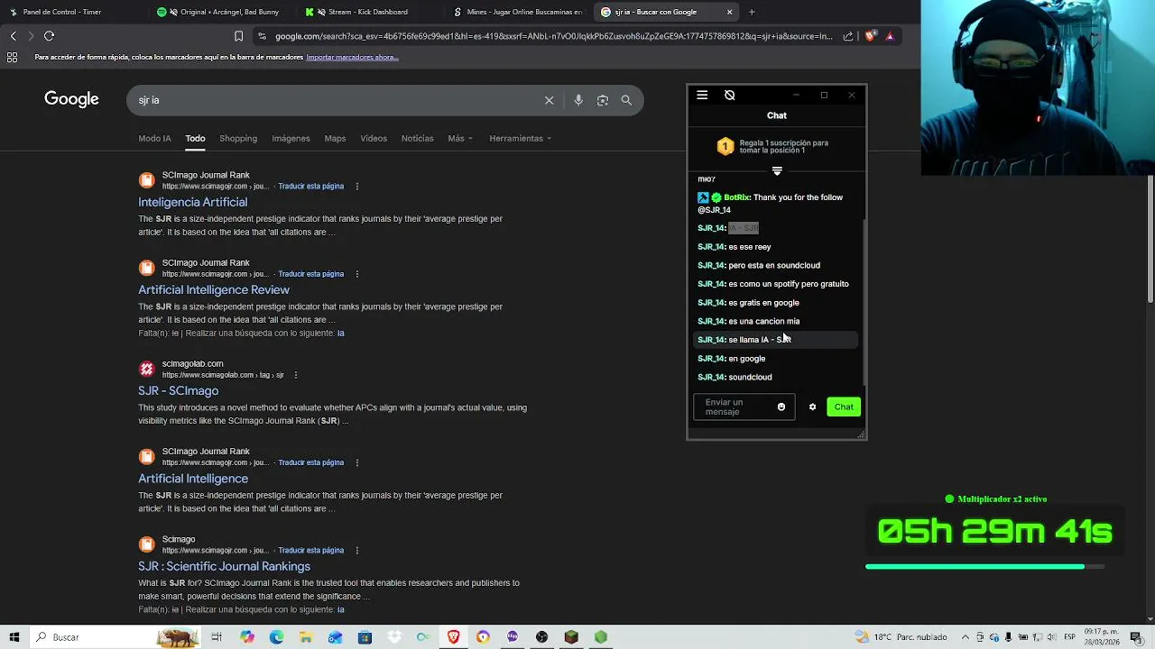
Task: Open Task View on taskbar
Action: tap(217, 637)
